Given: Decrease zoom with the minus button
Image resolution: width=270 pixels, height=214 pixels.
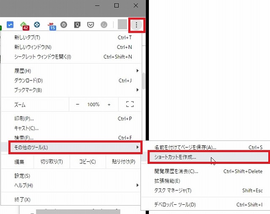Looking at the screenshot, I should pyautogui.click(x=78, y=104).
